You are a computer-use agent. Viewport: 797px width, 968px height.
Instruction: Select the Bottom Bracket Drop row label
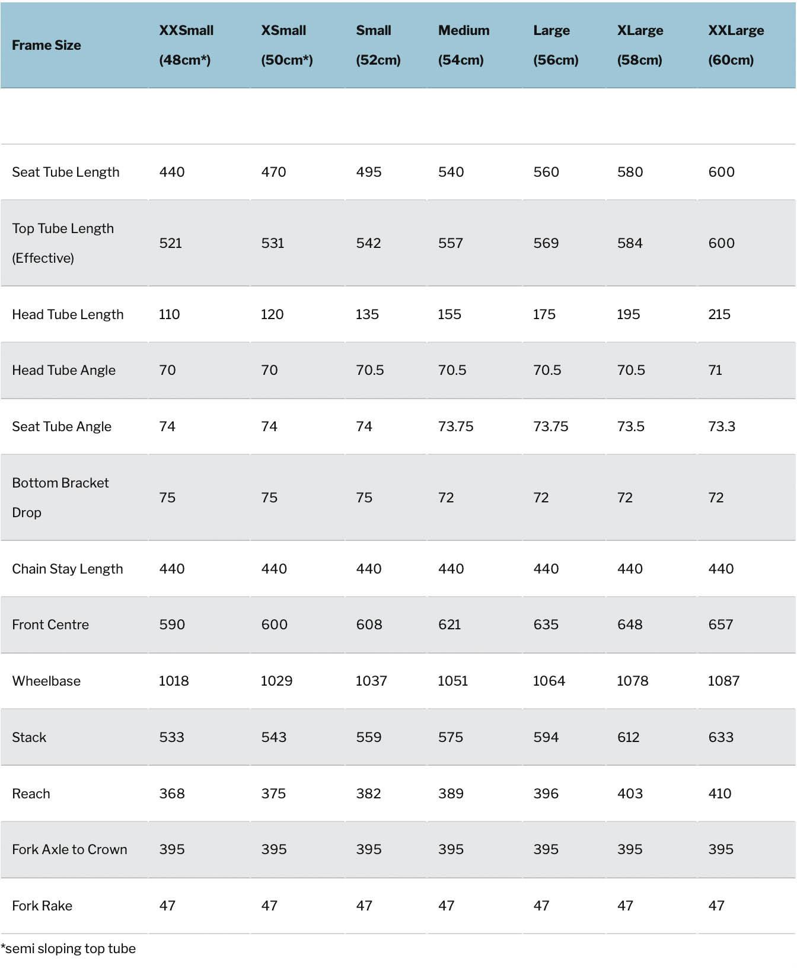click(x=60, y=498)
